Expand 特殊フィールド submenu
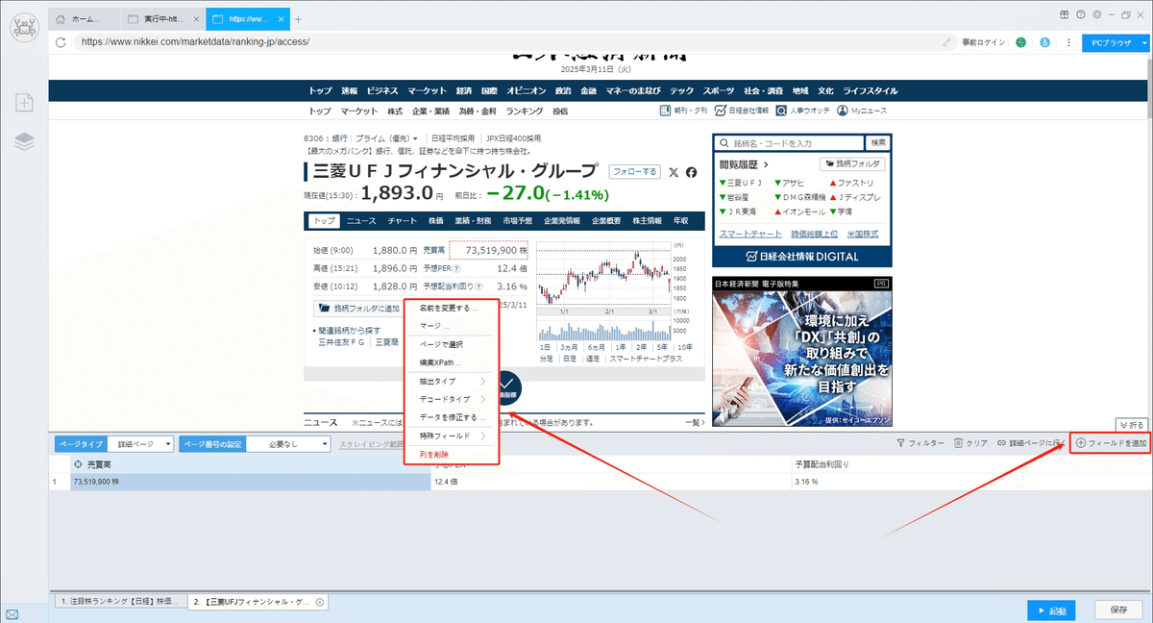 point(452,436)
